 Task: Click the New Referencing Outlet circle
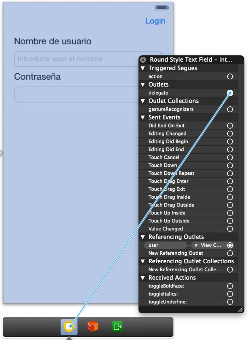click(230, 253)
